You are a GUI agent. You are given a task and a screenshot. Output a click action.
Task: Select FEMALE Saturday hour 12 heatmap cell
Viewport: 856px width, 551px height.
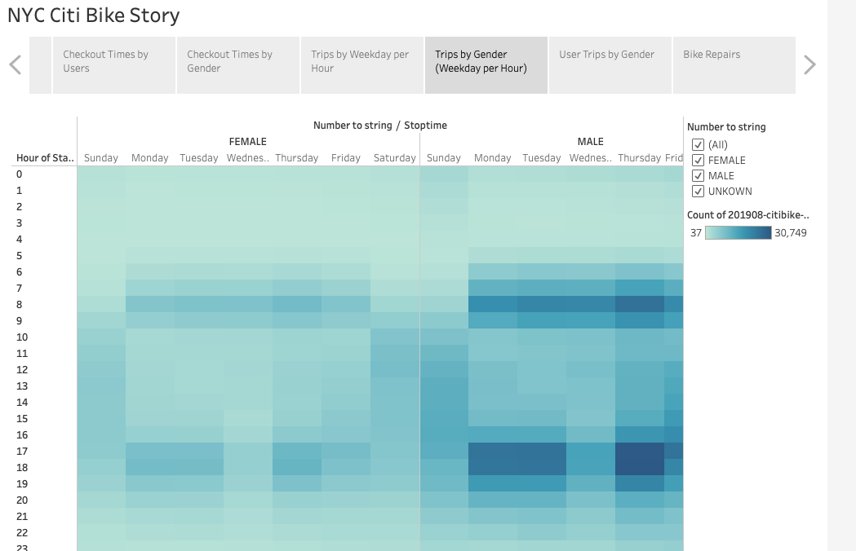395,370
